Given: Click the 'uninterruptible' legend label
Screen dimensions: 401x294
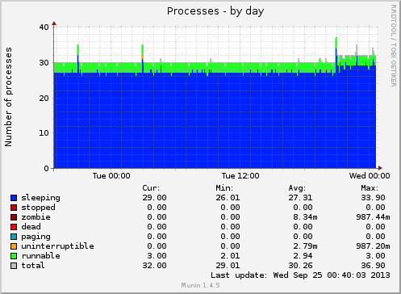Looking at the screenshot, I should click(x=58, y=246).
